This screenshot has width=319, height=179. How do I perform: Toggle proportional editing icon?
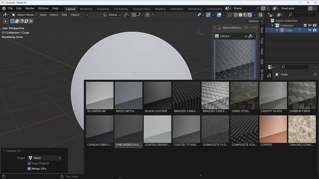coord(148,15)
